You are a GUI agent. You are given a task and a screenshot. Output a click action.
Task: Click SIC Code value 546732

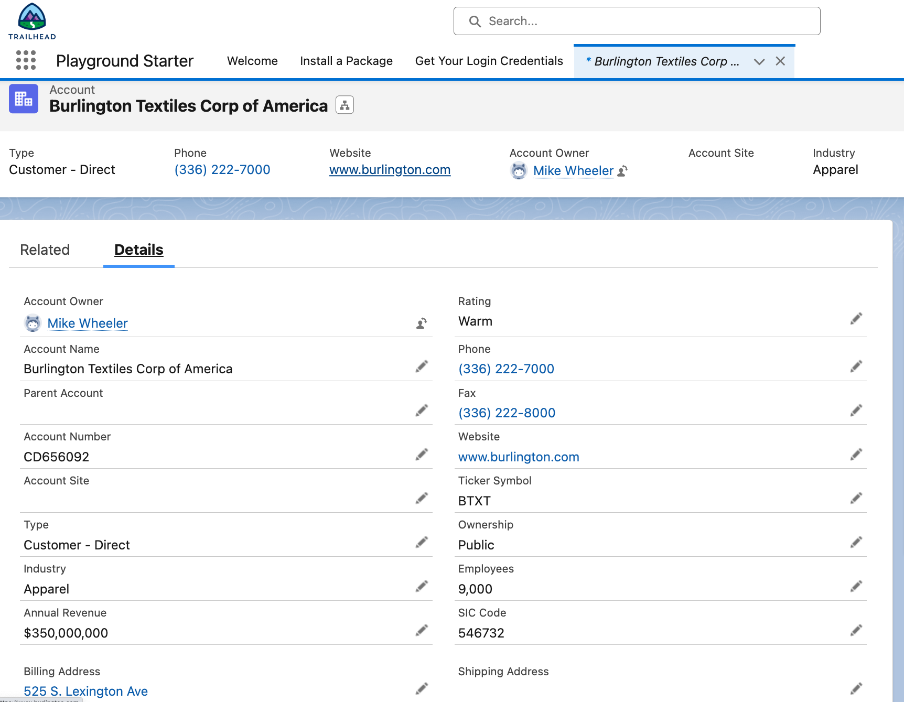click(481, 633)
